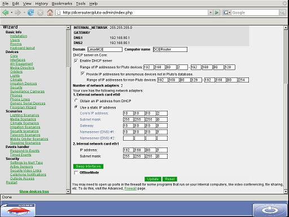Select Obtain an IP address from DHCP
Viewport: 289px width, 217px height.
pyautogui.click(x=76, y=101)
